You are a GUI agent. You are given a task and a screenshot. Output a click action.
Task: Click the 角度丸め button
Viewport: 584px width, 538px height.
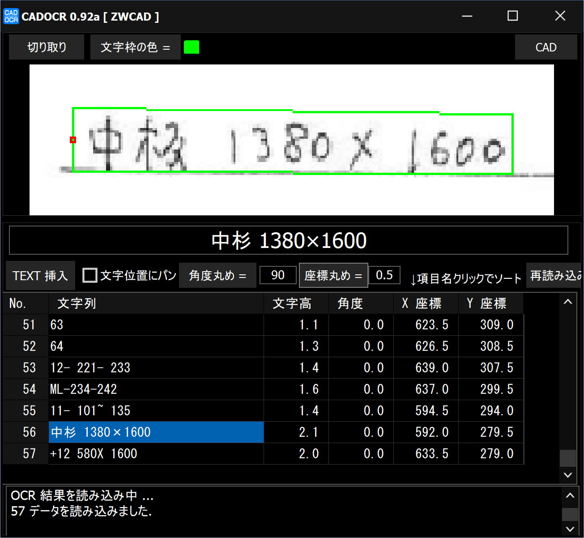[x=217, y=276]
